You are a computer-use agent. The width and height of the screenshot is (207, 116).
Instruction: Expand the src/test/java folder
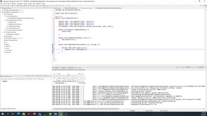(3, 36)
